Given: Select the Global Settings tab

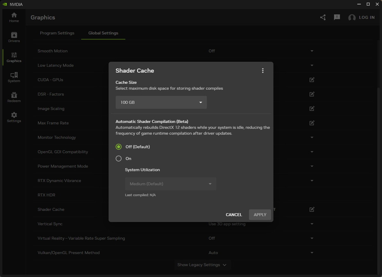Looking at the screenshot, I should pos(103,33).
